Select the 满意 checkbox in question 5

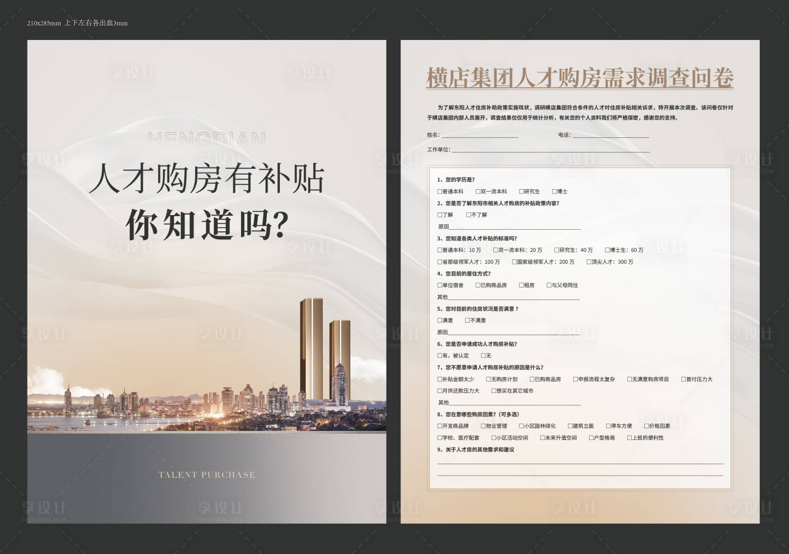pyautogui.click(x=440, y=321)
